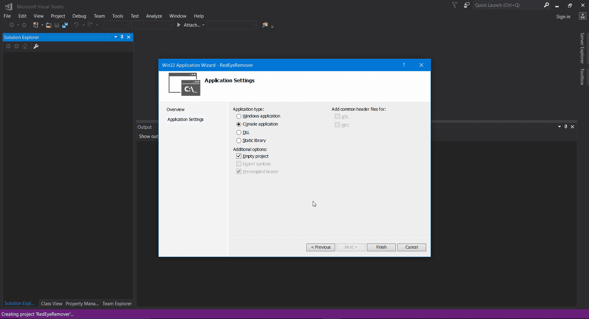
Task: Select Console application radio button
Action: tap(239, 124)
